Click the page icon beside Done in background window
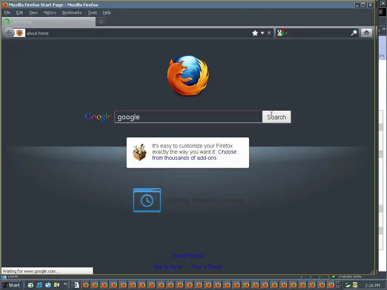 click(x=3, y=277)
